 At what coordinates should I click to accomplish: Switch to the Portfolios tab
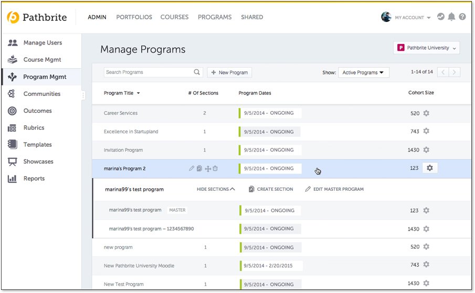pyautogui.click(x=134, y=17)
